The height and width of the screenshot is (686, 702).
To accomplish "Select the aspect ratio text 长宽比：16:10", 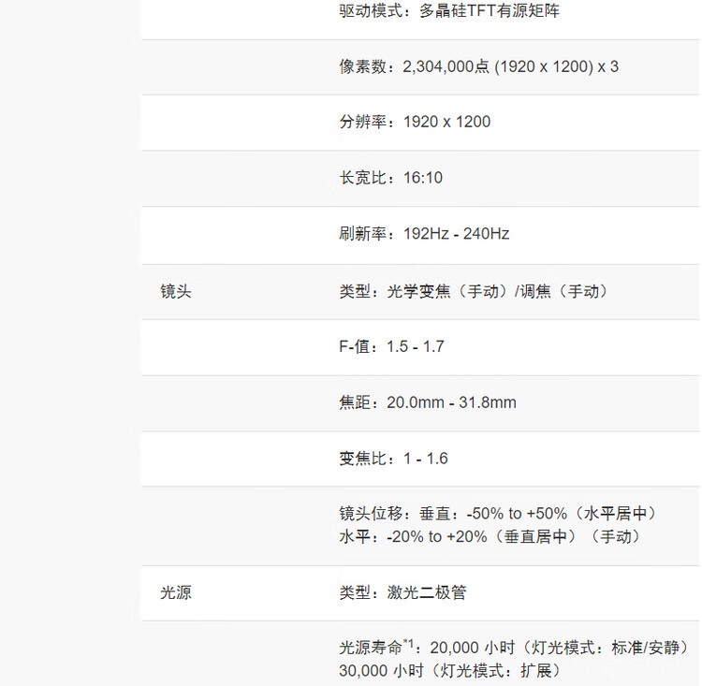I will pyautogui.click(x=390, y=178).
